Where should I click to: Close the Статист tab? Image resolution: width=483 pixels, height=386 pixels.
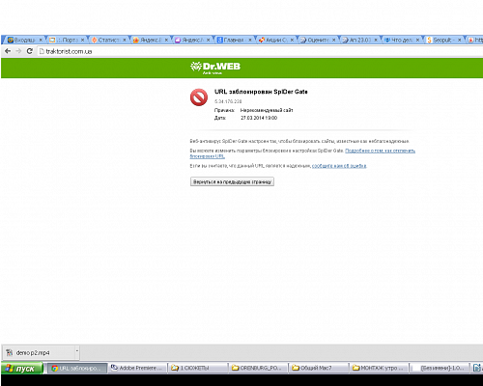point(125,40)
